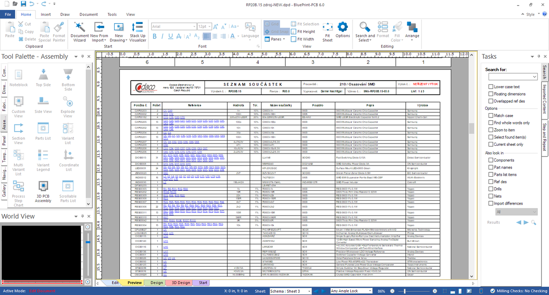549x295 pixels.
Task: Switch to the 3D Design sheet tab
Action: click(x=181, y=283)
